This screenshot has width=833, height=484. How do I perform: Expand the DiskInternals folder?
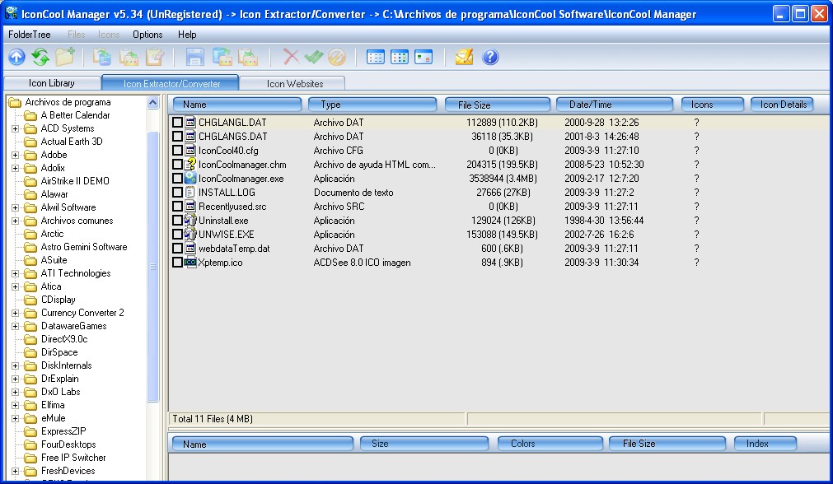16,365
